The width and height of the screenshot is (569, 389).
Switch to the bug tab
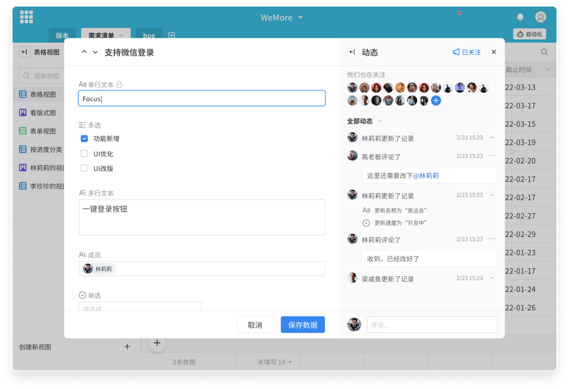(149, 35)
